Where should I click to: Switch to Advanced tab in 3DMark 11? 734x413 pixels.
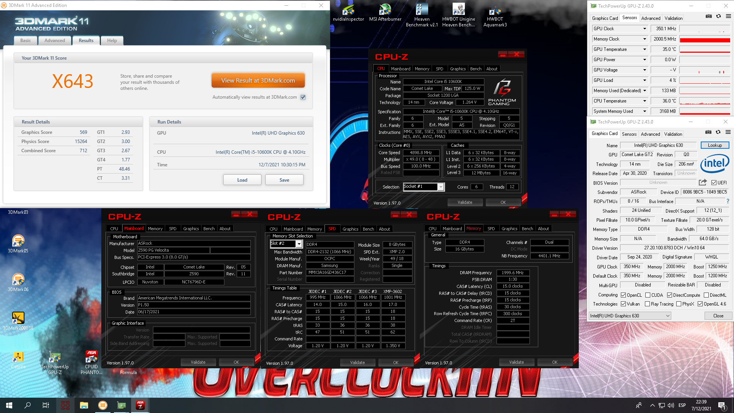pos(55,41)
